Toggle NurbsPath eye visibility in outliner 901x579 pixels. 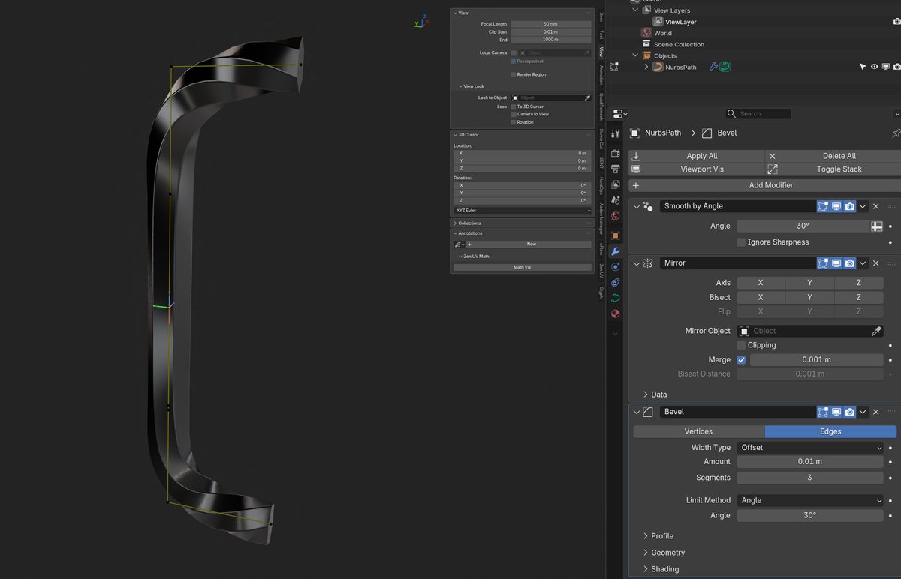point(874,67)
